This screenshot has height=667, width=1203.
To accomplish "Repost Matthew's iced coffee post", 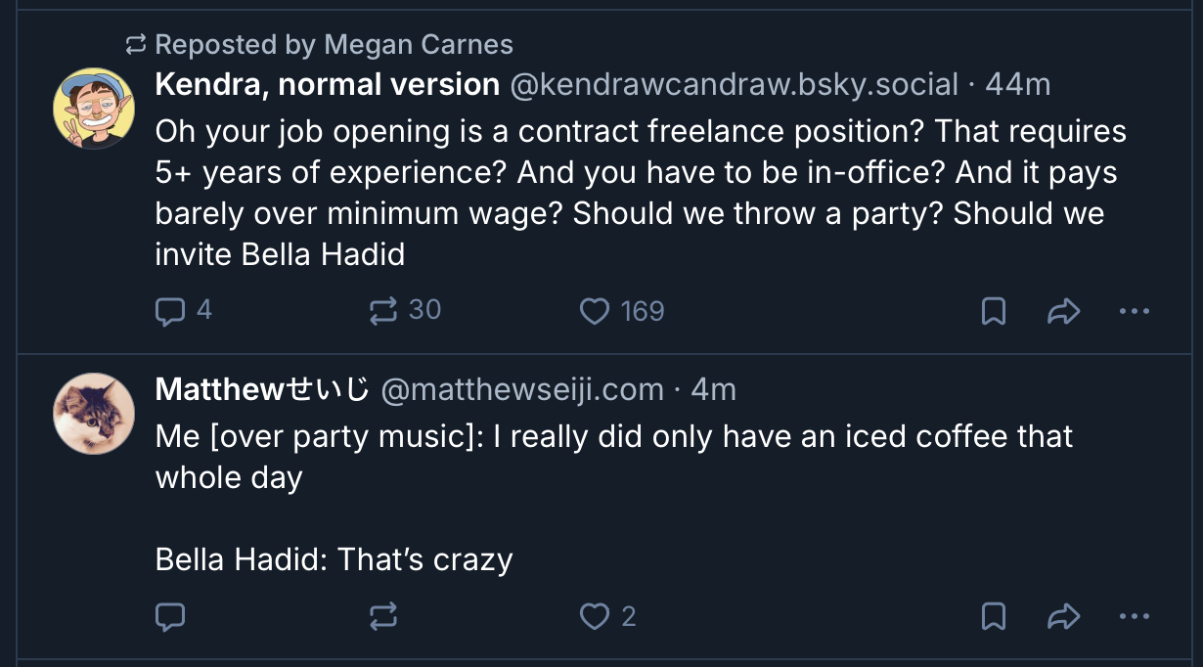I will click(383, 616).
